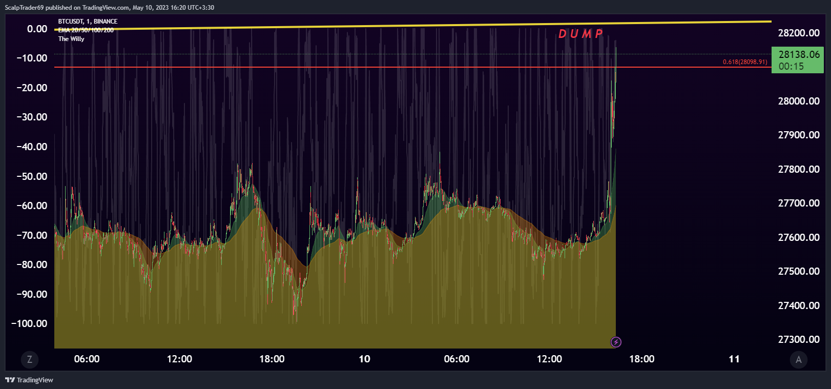Click the 06:00 label after date 10
This screenshot has height=389, width=831.
[456, 359]
